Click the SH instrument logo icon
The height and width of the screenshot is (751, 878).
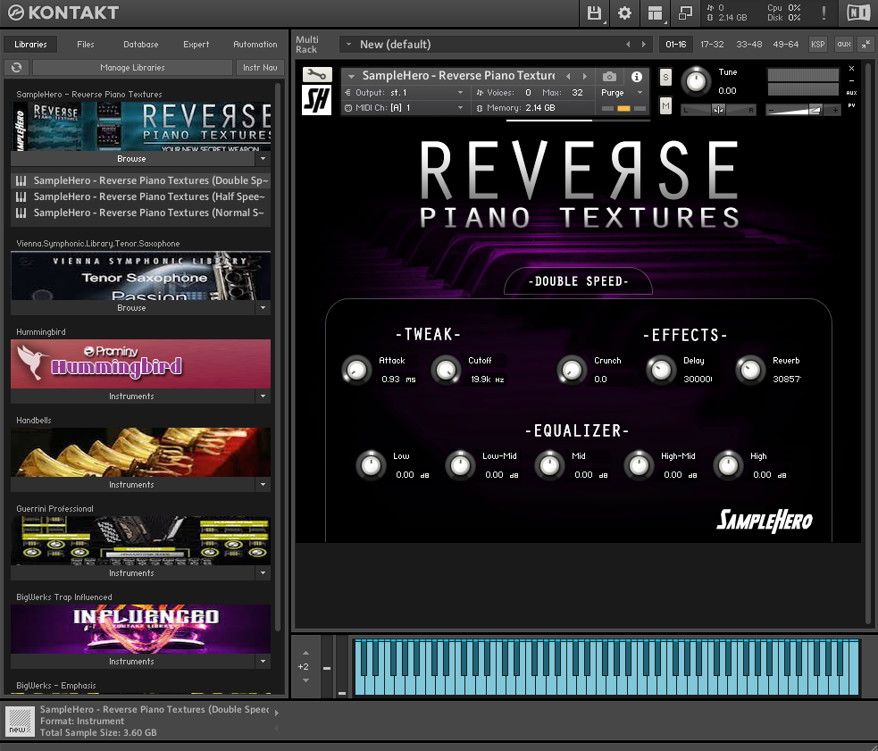(317, 100)
